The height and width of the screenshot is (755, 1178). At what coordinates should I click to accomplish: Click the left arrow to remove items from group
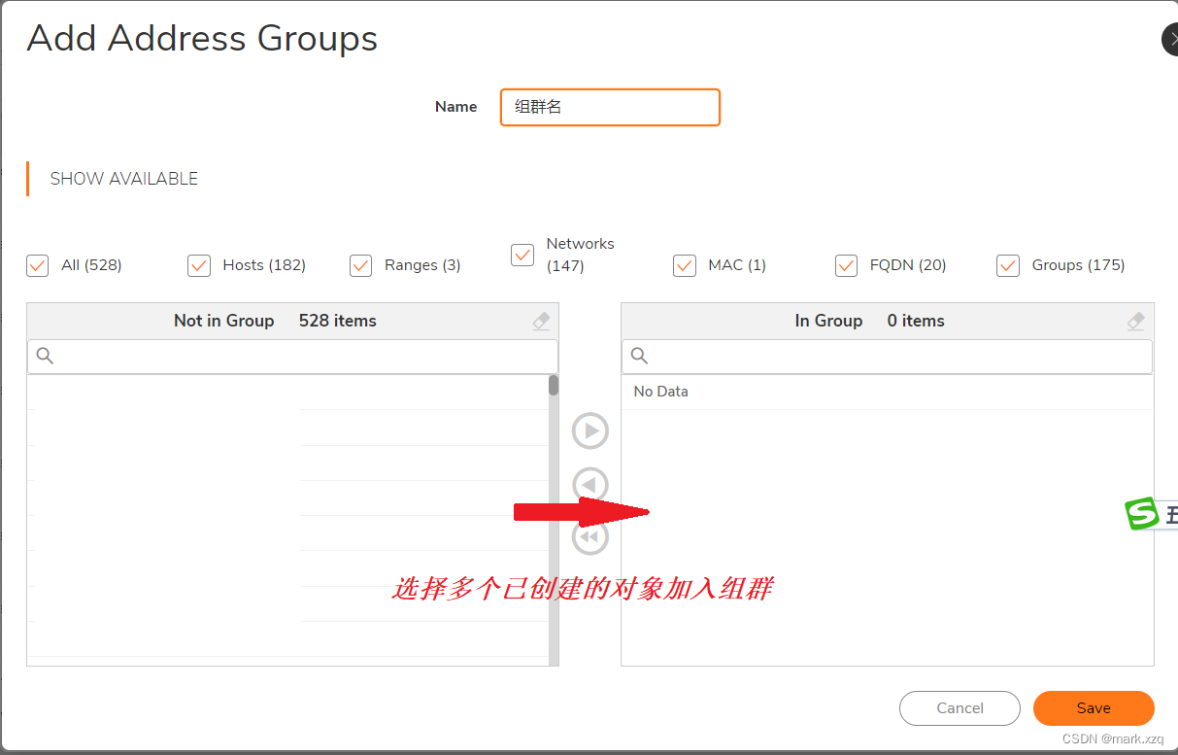coord(589,484)
